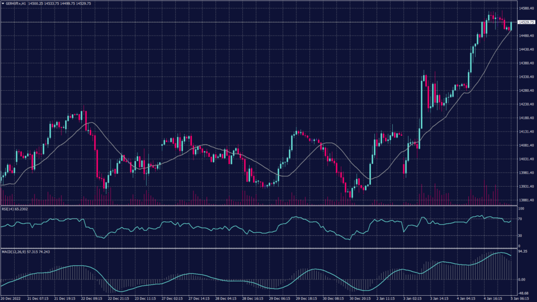
Task: Click the RSI 30 level label
Action: click(520, 236)
